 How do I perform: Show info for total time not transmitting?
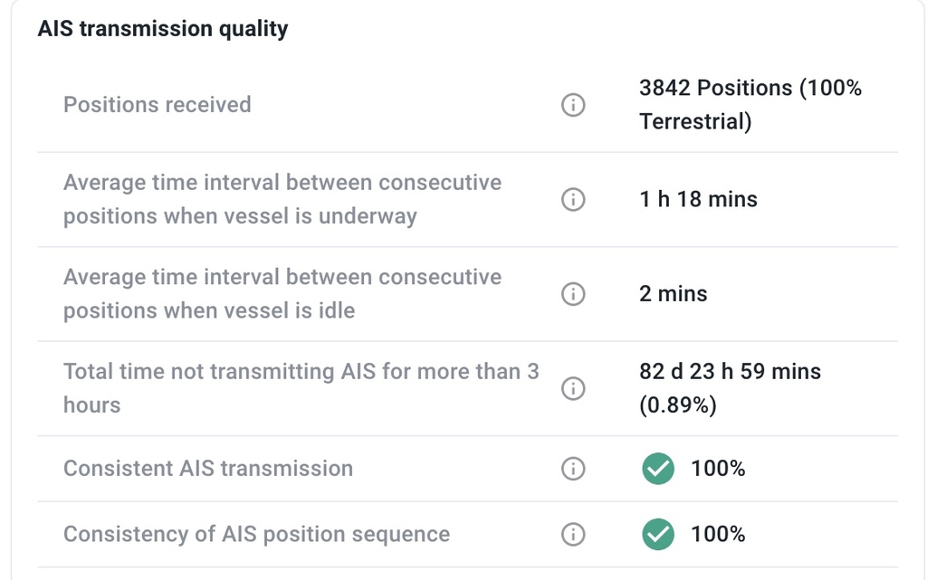(573, 389)
